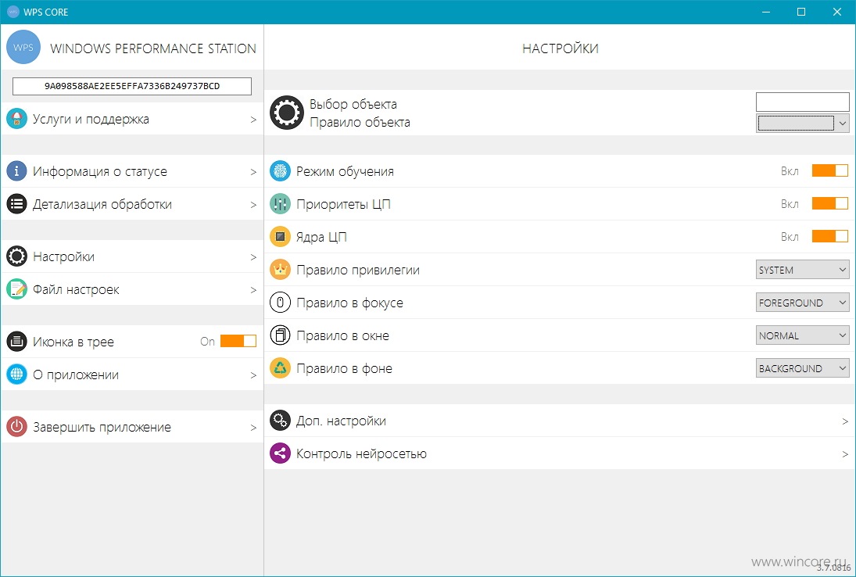Expand chevron of Услуги и поддержка
The height and width of the screenshot is (577, 856).
coord(253,120)
